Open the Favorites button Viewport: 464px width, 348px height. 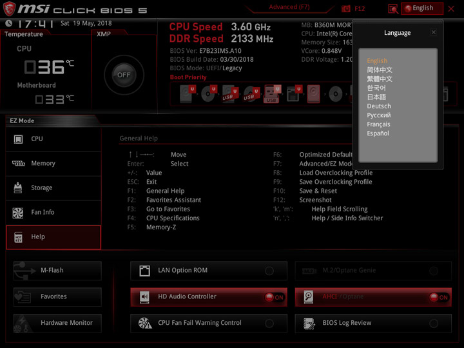pos(57,297)
